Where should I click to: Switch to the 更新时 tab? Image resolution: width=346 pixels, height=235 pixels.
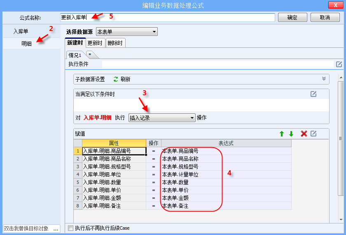point(95,43)
